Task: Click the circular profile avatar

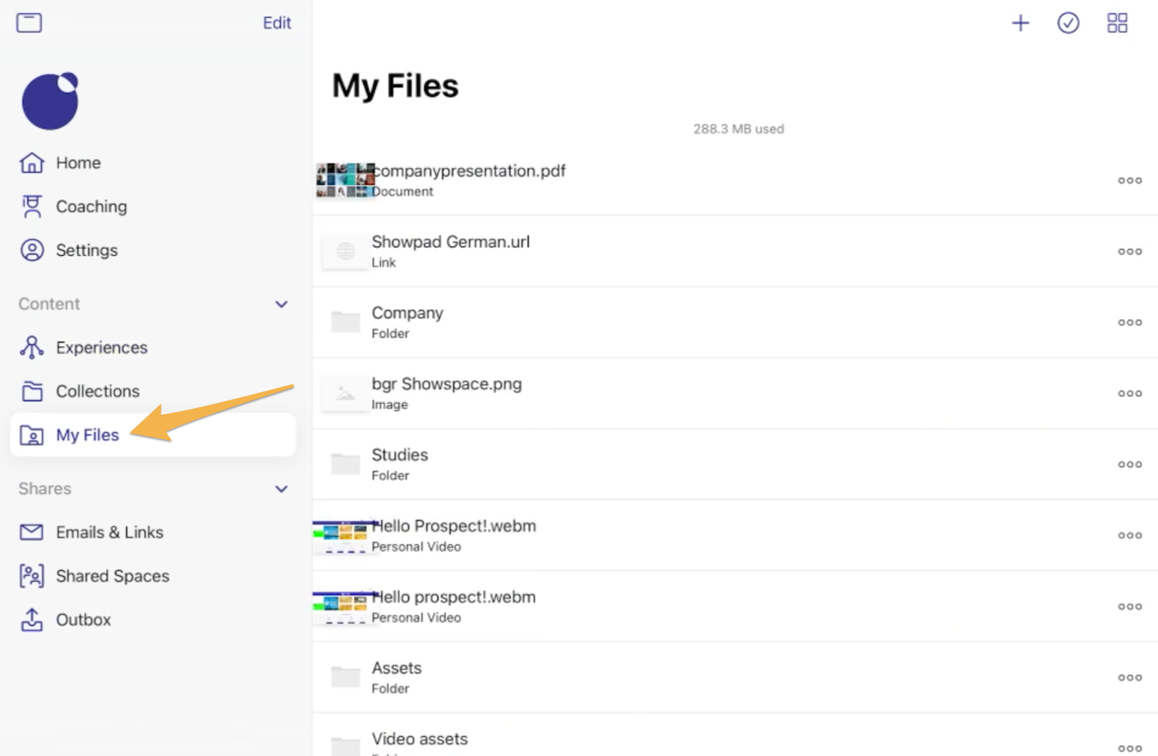Action: pos(50,99)
